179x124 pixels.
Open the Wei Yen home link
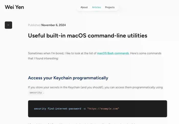pos(14,7)
